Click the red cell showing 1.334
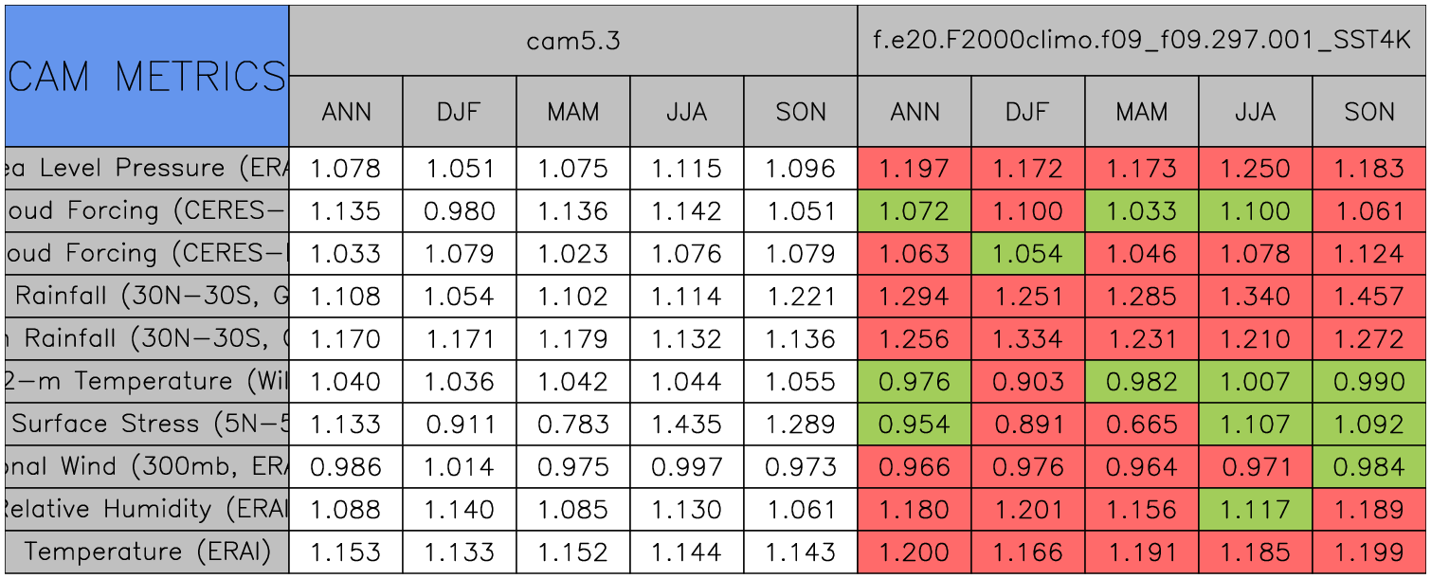This screenshot has height=579, width=1431. coord(1027,339)
